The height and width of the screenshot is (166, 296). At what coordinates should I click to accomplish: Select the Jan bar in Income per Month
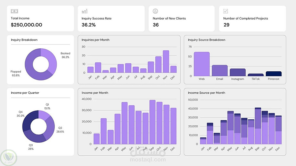(x=97, y=139)
